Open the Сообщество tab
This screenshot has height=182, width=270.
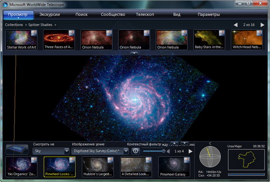[x=113, y=14]
